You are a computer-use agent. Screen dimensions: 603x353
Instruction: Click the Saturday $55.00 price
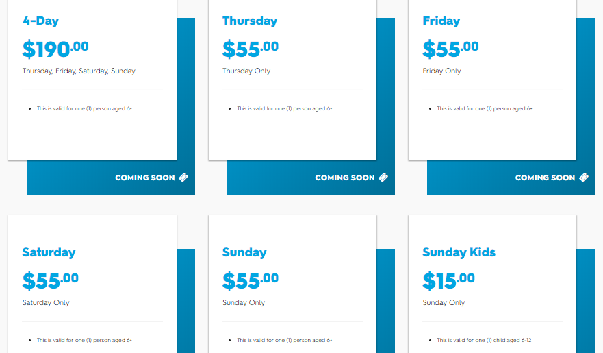pos(51,280)
